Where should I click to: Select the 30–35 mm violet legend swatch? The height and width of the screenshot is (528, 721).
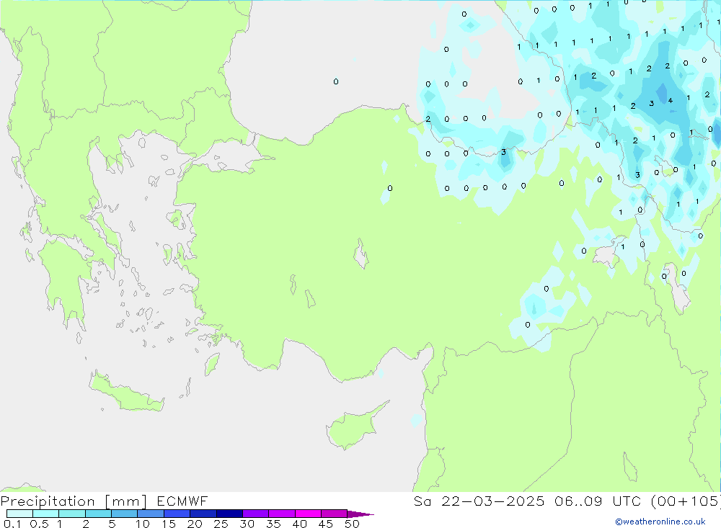256,514
